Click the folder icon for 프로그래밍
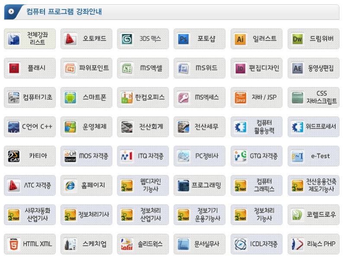Viewport: 346px width, 257px height. [183, 185]
